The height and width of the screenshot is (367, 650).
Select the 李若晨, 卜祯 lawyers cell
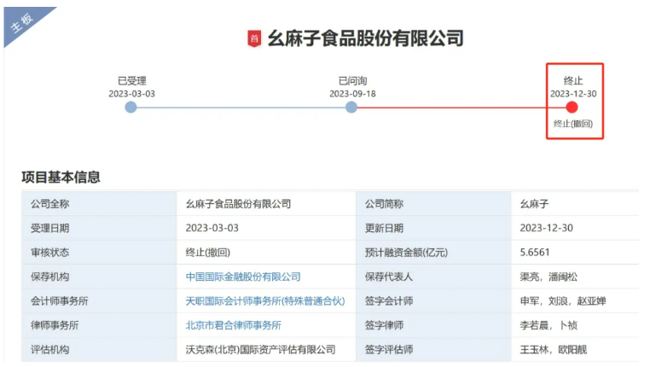(575, 325)
